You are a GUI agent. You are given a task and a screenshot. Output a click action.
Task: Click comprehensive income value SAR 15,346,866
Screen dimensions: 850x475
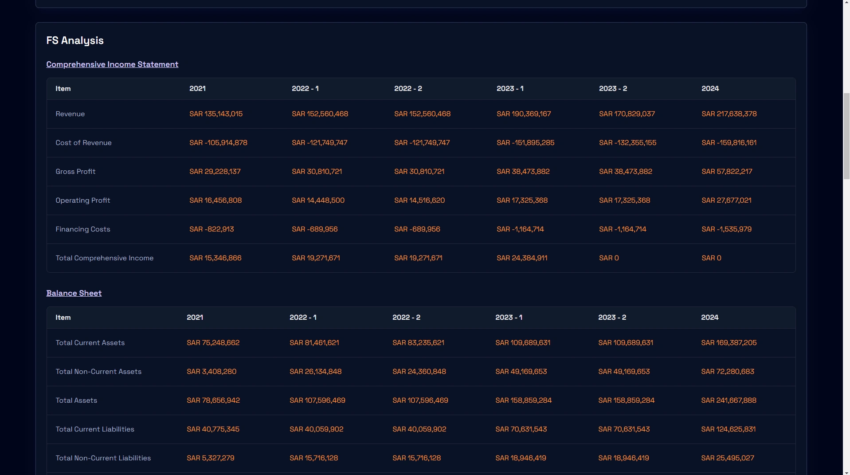tap(215, 258)
